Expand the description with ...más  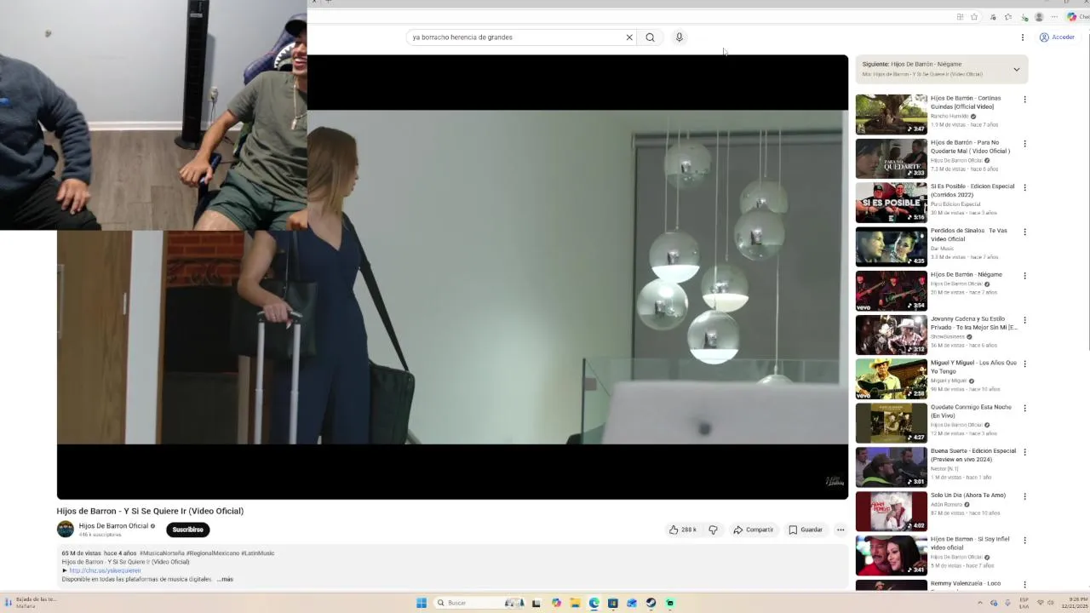click(x=225, y=579)
